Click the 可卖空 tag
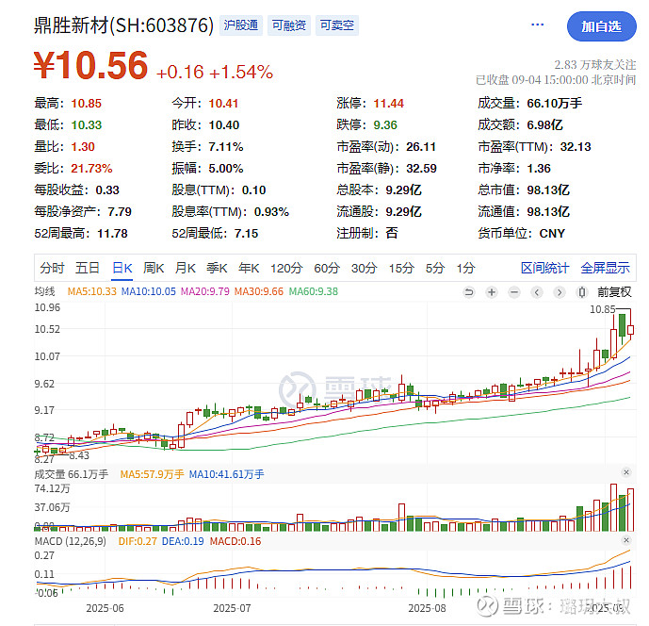The image size is (649, 626). pos(337,25)
